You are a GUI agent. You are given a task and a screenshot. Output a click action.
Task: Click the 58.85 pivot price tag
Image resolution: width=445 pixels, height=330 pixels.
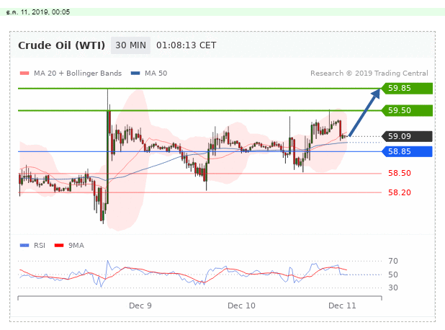pos(407,151)
